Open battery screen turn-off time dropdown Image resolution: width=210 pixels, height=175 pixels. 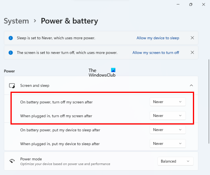[x=167, y=102]
